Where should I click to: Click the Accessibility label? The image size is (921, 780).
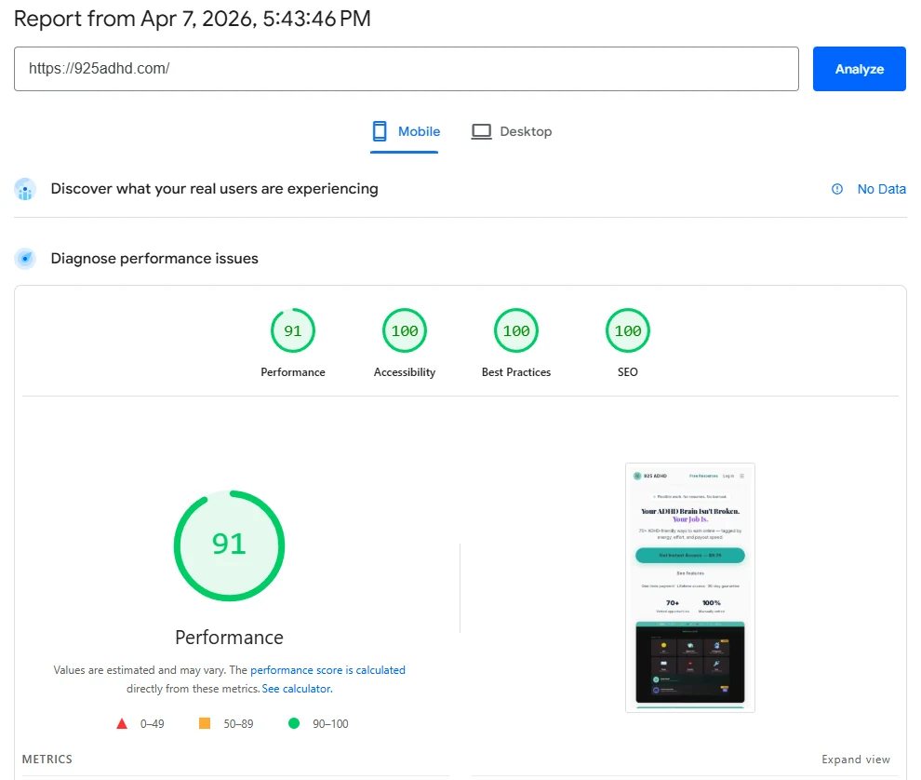(405, 372)
